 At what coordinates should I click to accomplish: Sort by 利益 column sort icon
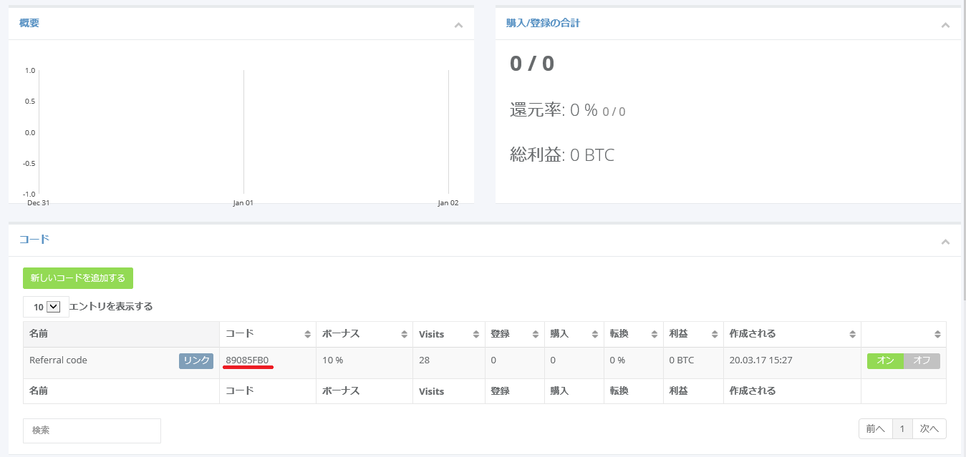(x=714, y=334)
